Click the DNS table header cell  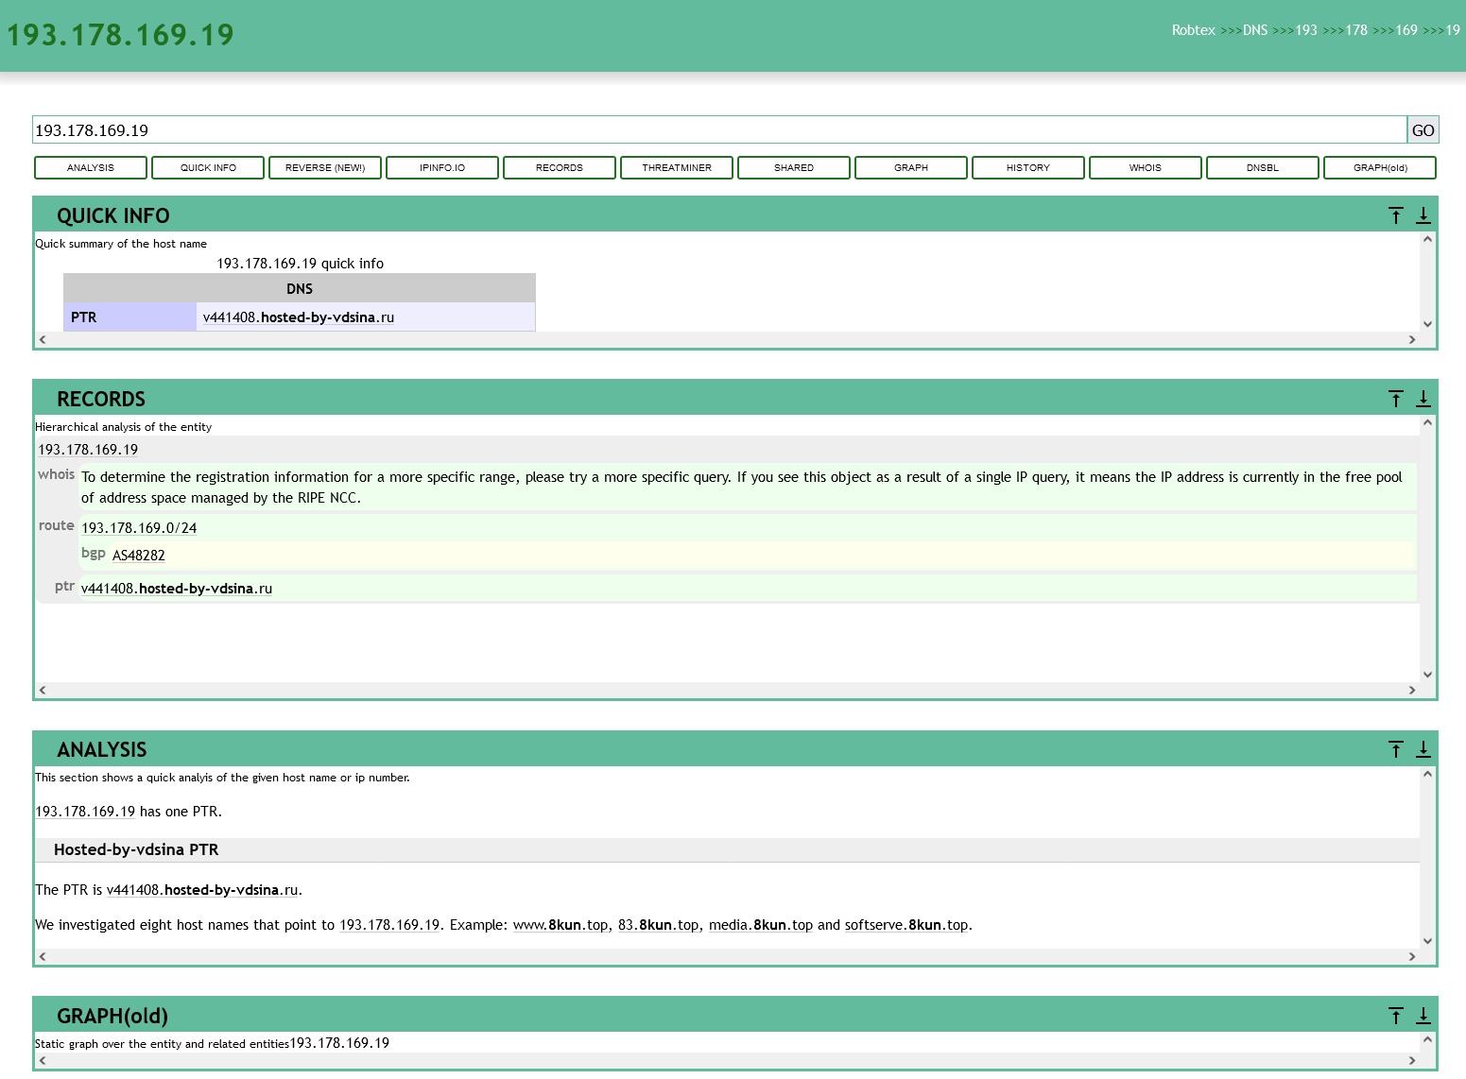(x=300, y=288)
